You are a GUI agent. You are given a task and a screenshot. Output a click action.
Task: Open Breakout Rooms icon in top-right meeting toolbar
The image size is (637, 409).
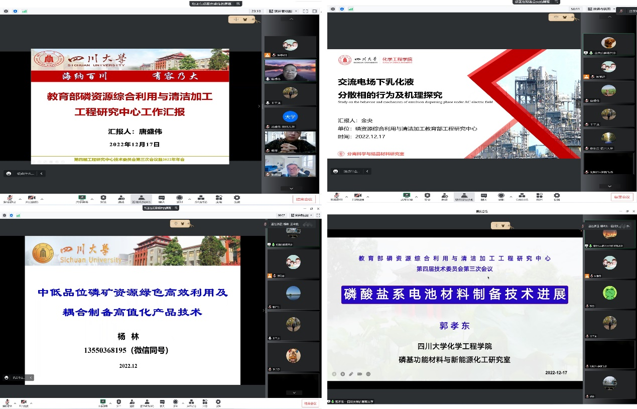522,196
